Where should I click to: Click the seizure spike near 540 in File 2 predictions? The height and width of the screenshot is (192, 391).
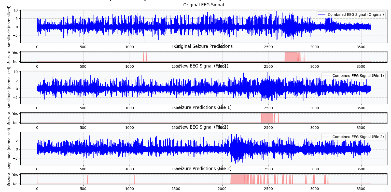click(x=87, y=179)
